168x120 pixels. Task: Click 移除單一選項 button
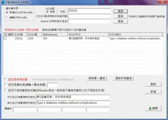tap(97, 78)
